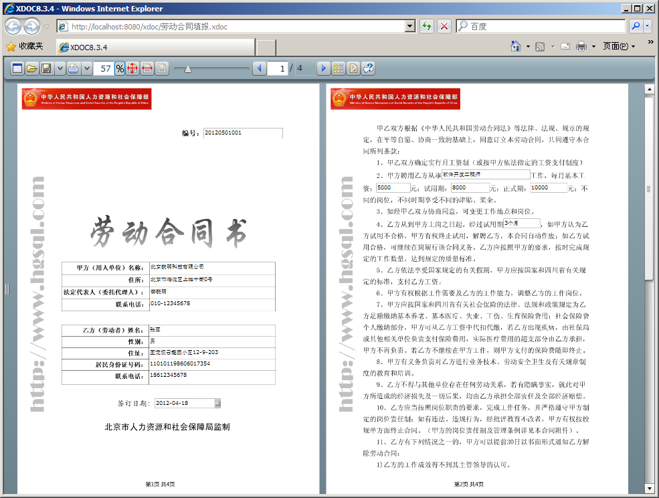This screenshot has width=659, height=498.
Task: Print the document via XDOC printer icon
Action: [x=73, y=68]
